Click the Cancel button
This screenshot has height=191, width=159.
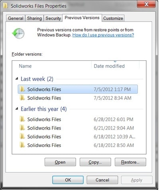pos(102,180)
